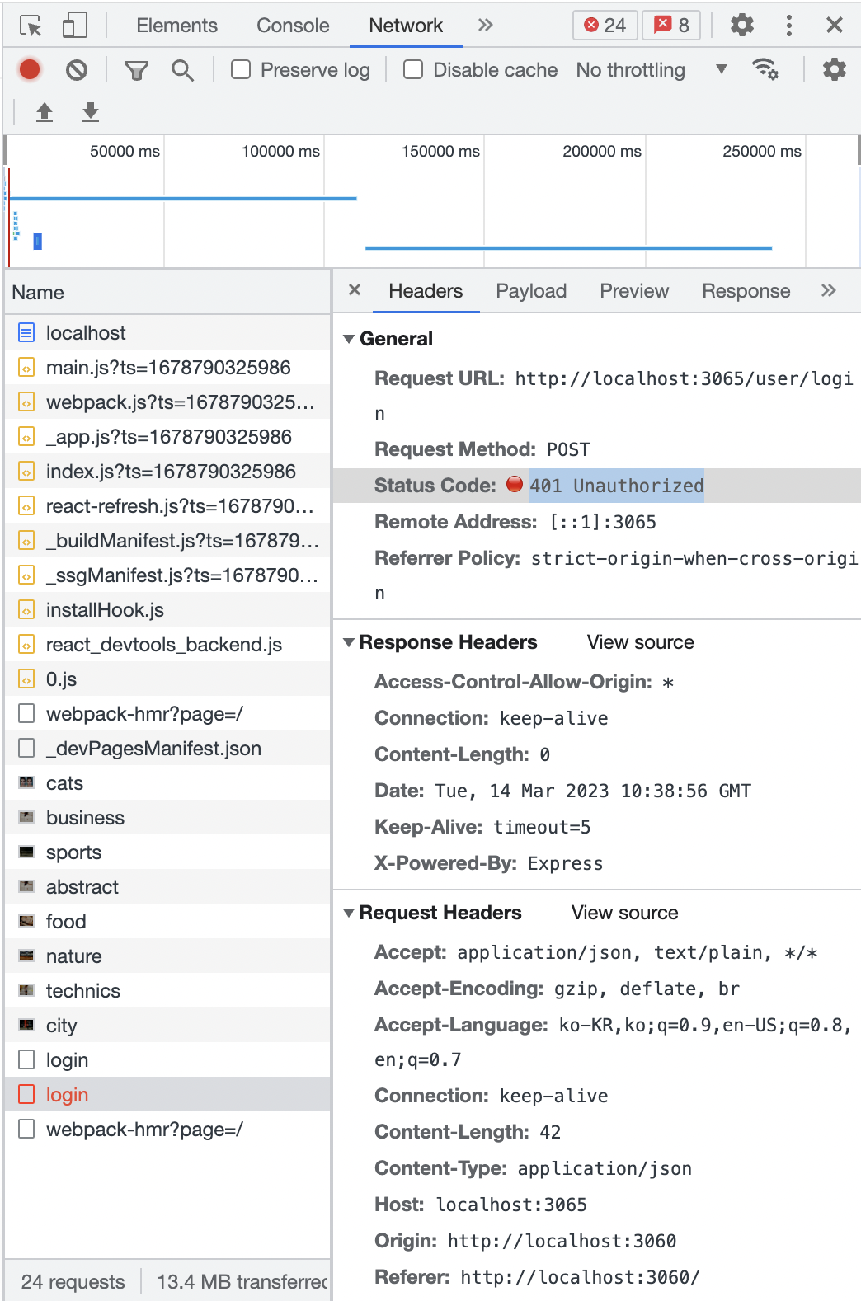This screenshot has height=1301, width=861.
Task: Stop recording network log
Action: (30, 70)
